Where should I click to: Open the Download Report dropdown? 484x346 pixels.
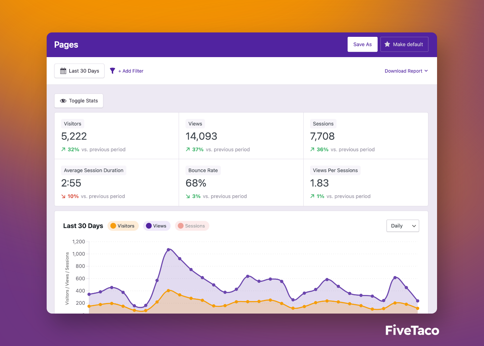point(406,71)
